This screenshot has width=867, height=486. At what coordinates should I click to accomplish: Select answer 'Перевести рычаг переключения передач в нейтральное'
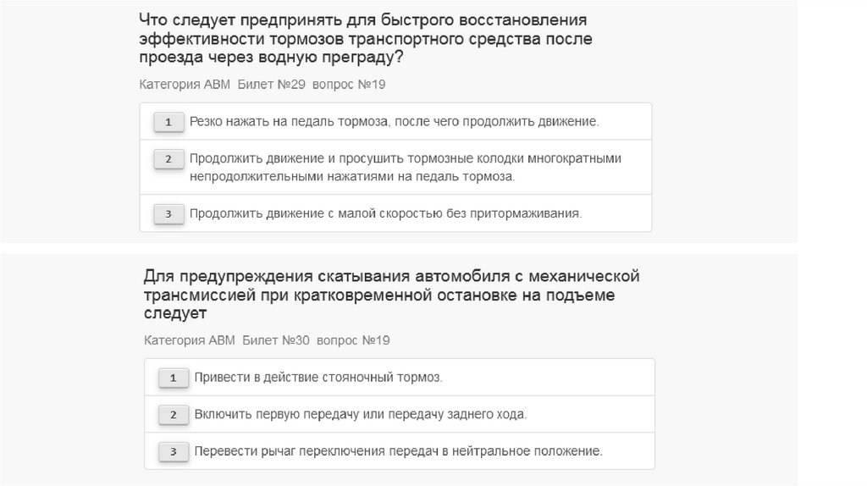click(398, 451)
